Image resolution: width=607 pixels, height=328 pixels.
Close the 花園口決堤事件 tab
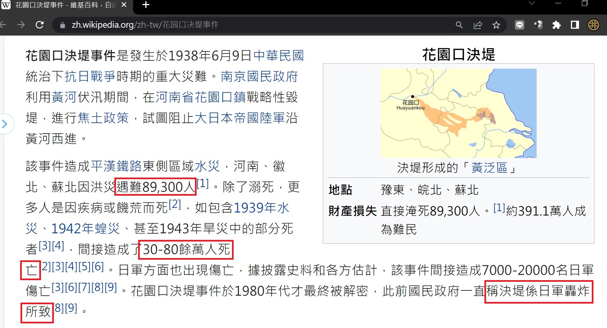(x=124, y=5)
